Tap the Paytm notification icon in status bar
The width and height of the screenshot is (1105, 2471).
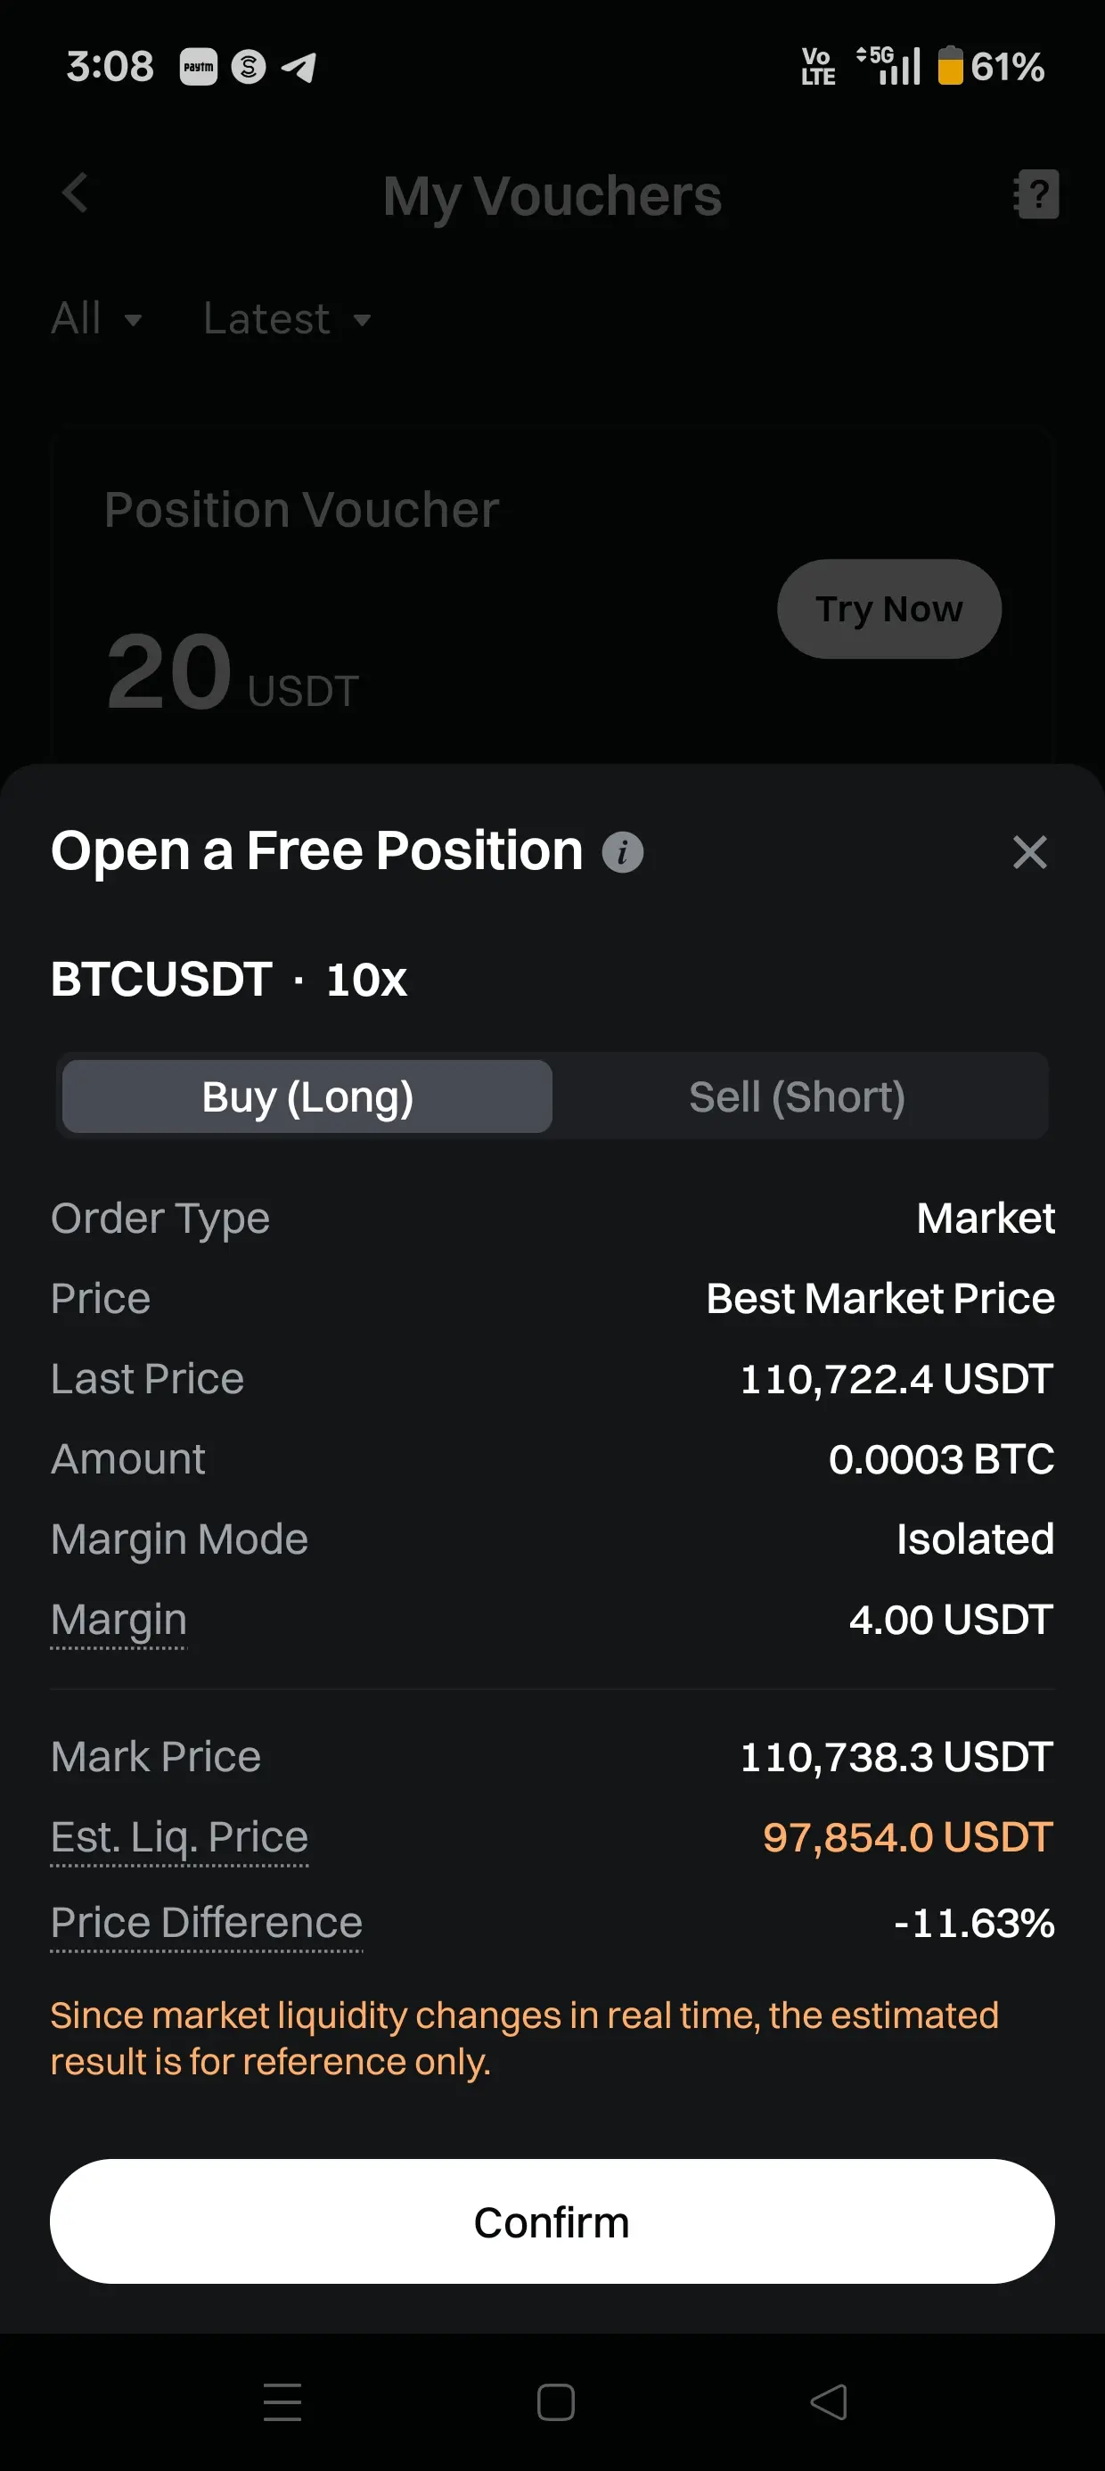coord(199,67)
